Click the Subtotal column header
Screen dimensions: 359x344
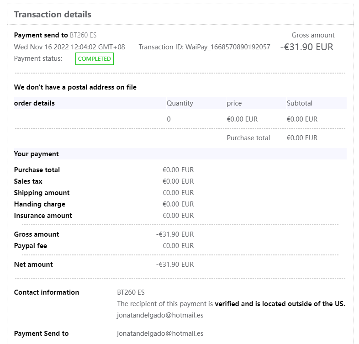(299, 103)
